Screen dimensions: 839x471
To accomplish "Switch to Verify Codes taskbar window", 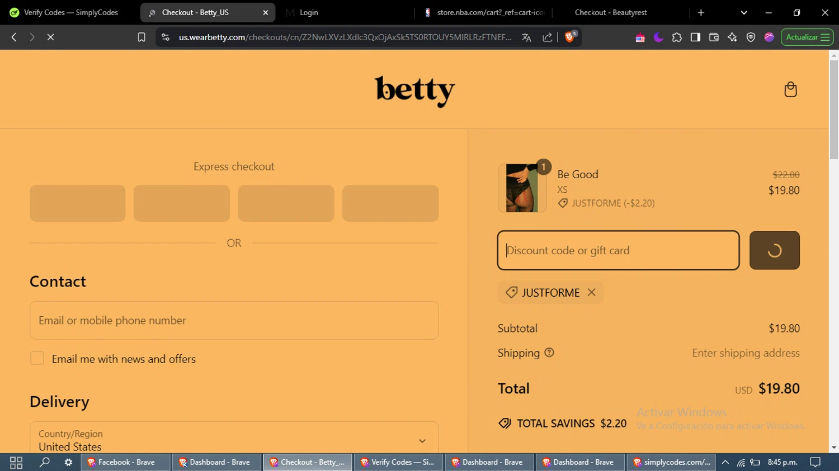I will click(398, 462).
